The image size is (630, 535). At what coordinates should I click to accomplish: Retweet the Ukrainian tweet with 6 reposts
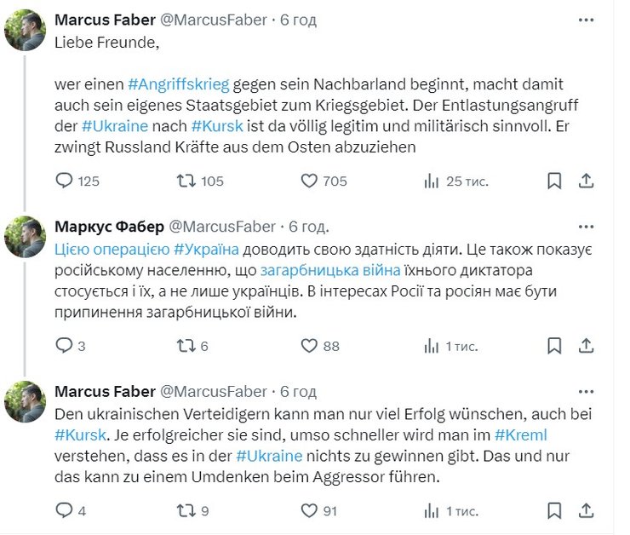click(x=185, y=345)
